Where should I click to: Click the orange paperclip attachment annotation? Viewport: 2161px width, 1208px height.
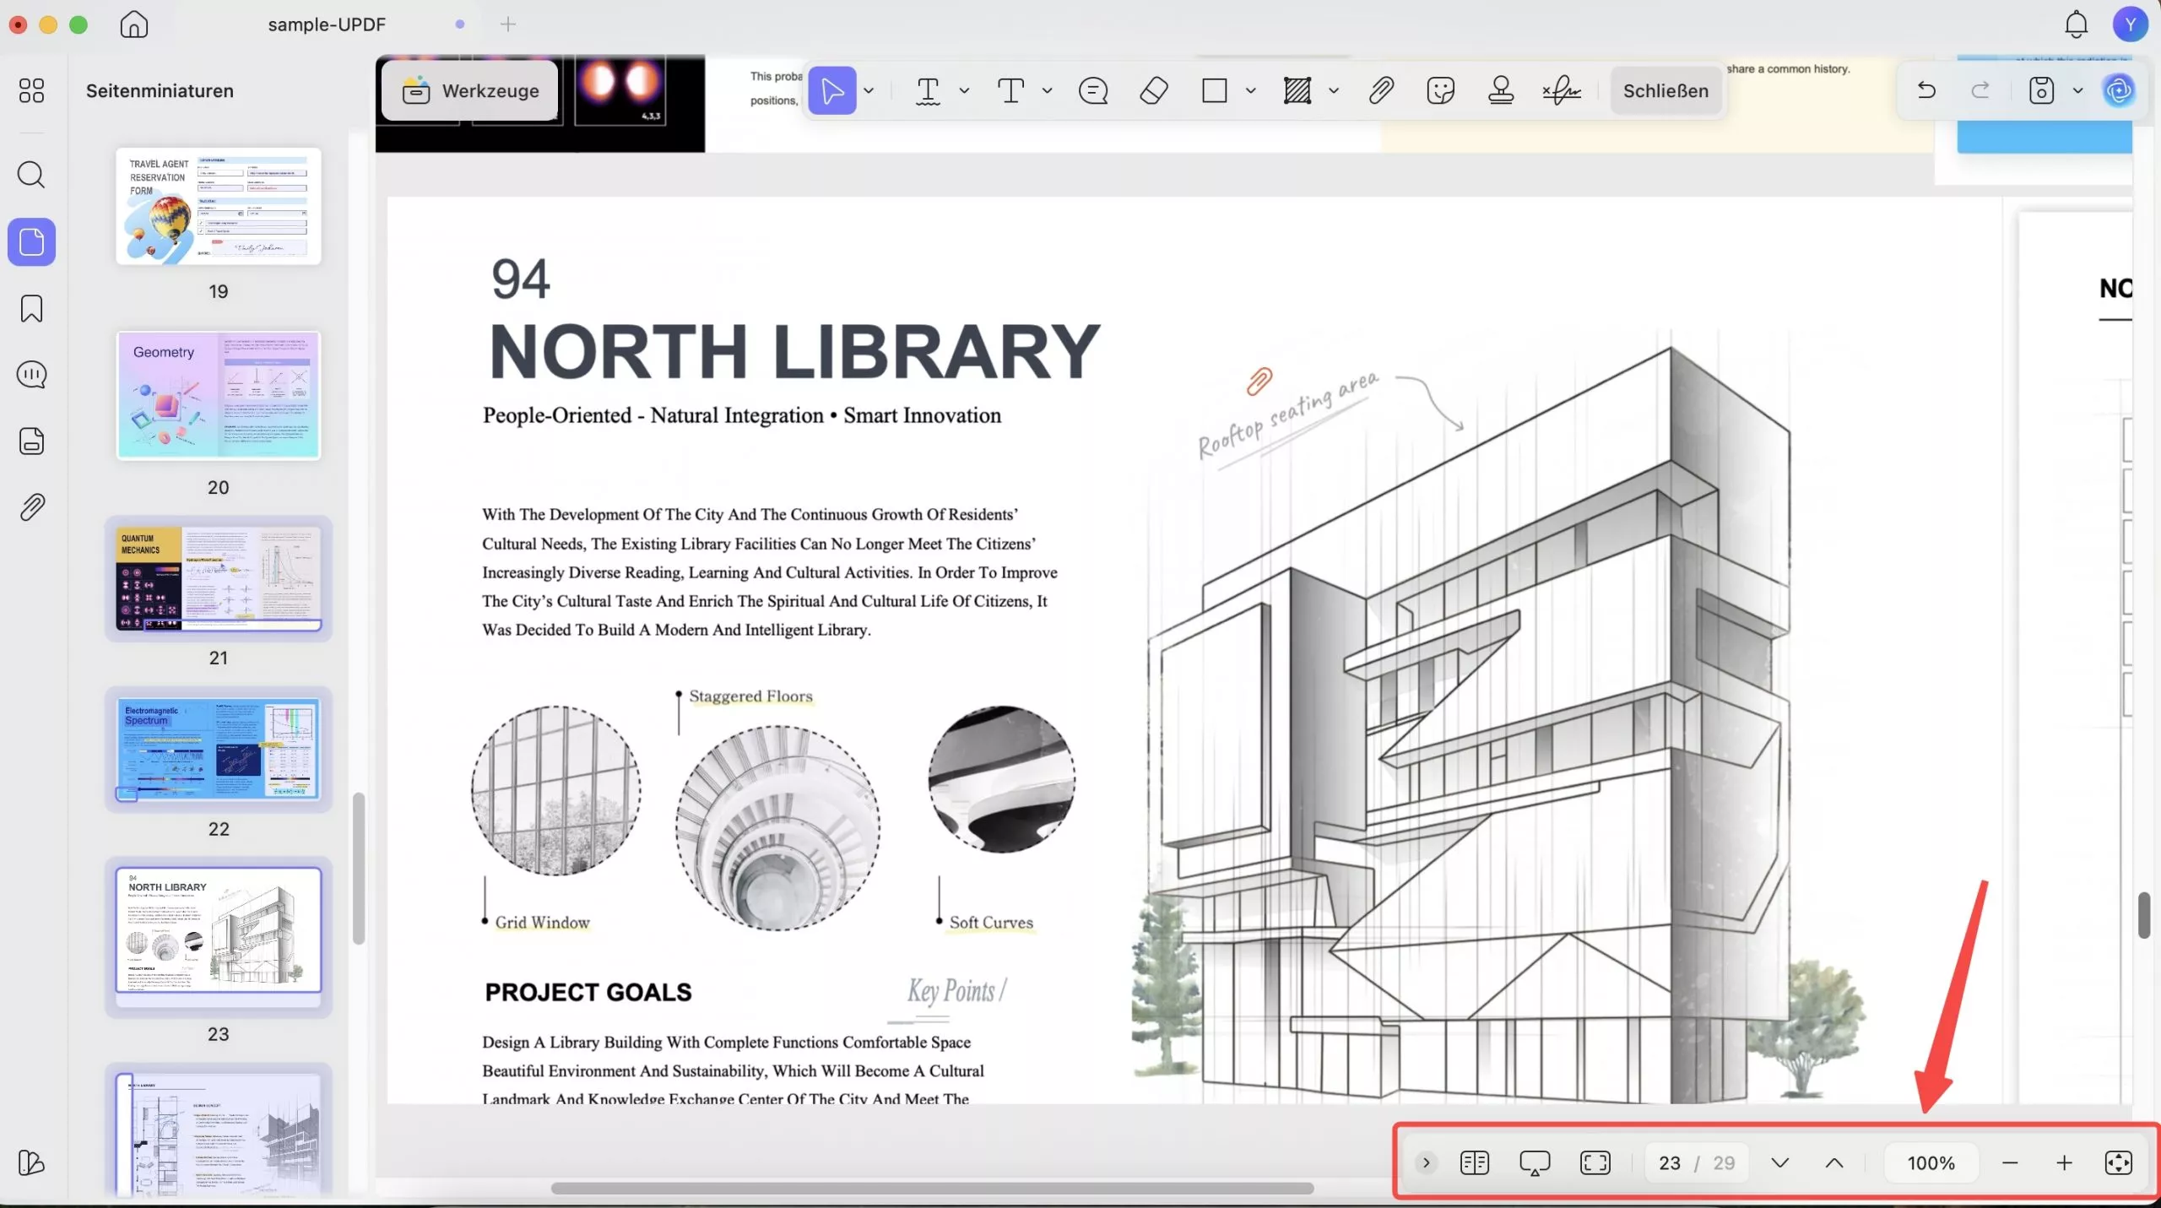coord(1259,381)
